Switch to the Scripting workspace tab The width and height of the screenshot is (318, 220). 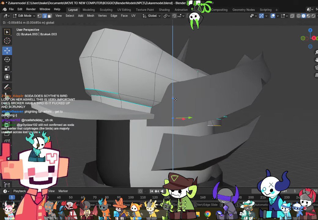coord(265,10)
